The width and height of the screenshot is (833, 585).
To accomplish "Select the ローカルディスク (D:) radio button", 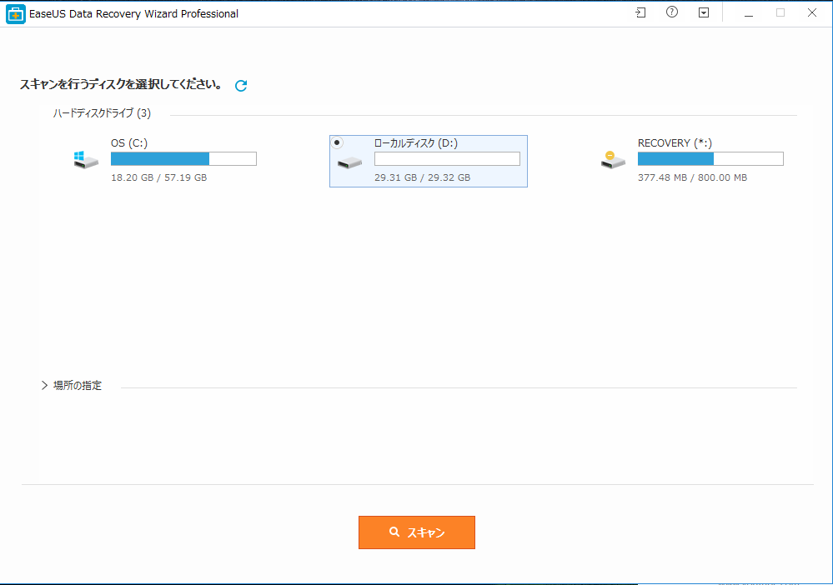I will point(337,142).
